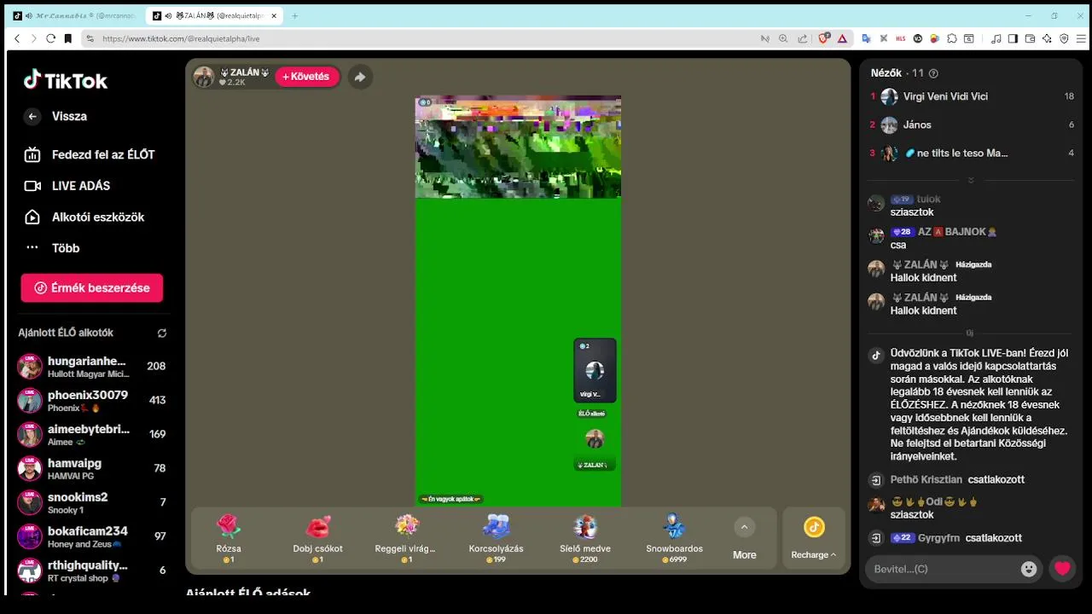1092x614 pixels.
Task: Open the Brave VPN shield icon
Action: pyautogui.click(x=1064, y=38)
